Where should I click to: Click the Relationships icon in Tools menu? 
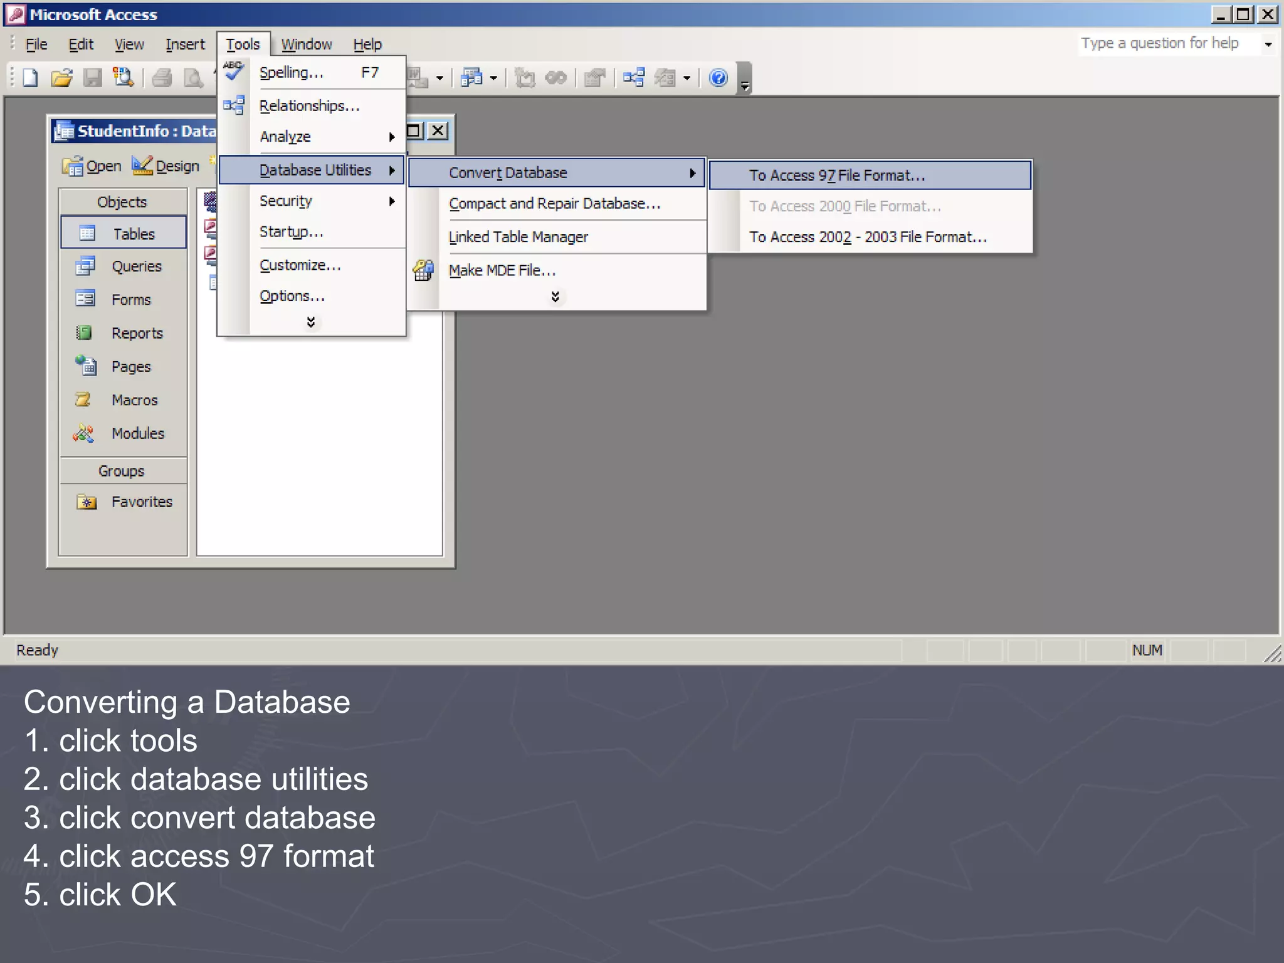(234, 105)
